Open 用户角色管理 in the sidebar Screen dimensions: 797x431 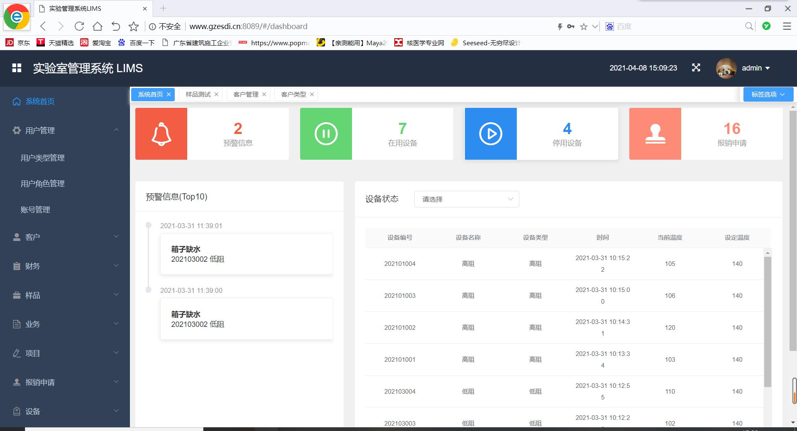(x=43, y=183)
